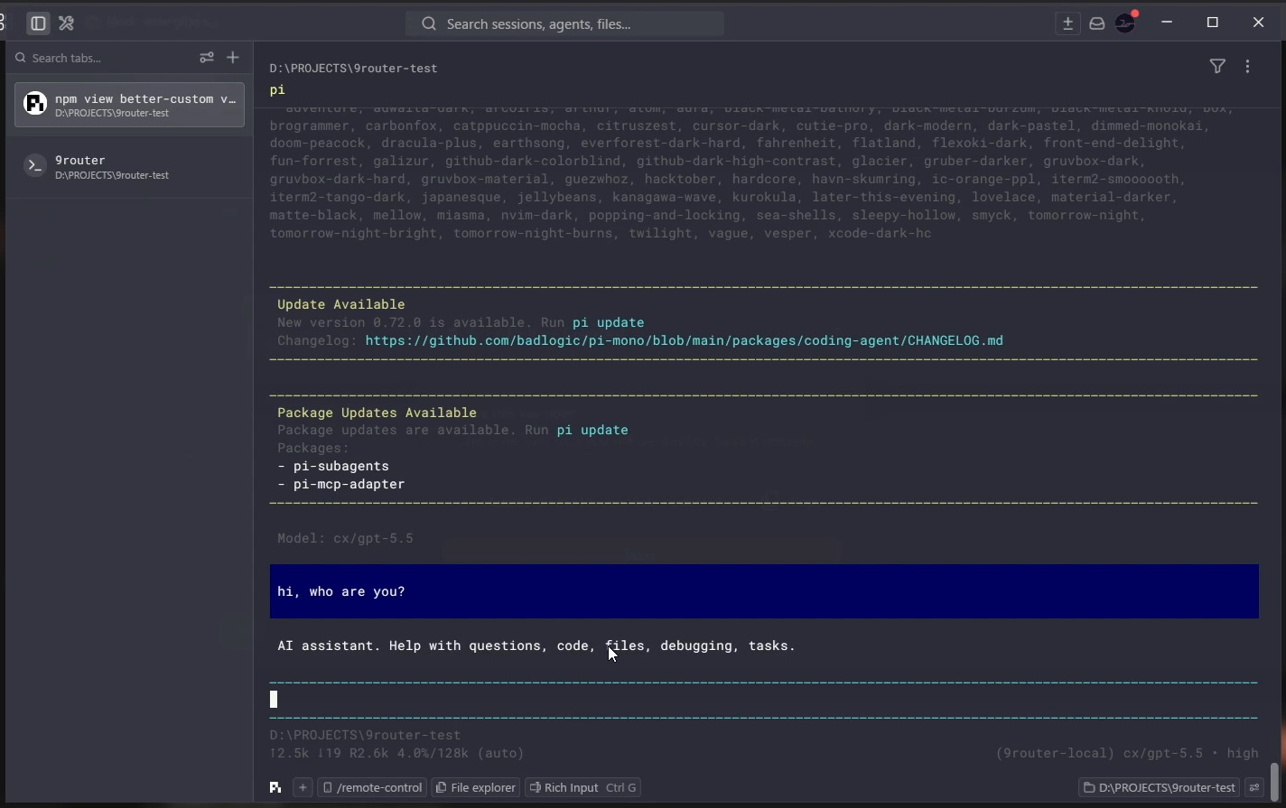Click 'pi update' in package updates line

(x=592, y=430)
